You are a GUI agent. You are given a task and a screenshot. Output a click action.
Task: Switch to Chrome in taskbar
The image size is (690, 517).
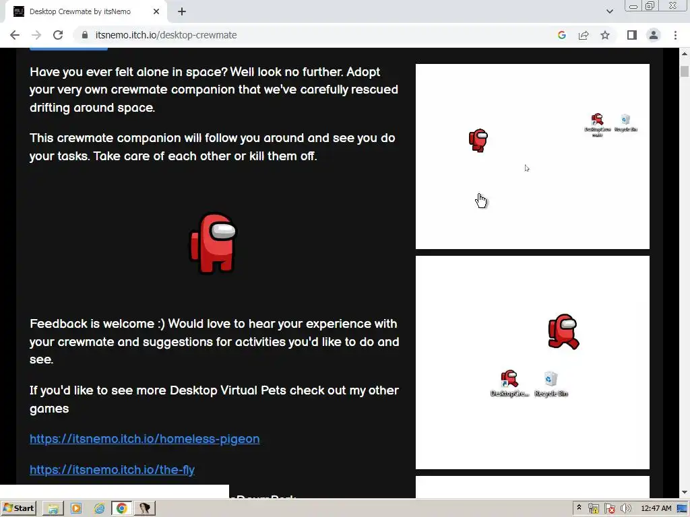122,508
